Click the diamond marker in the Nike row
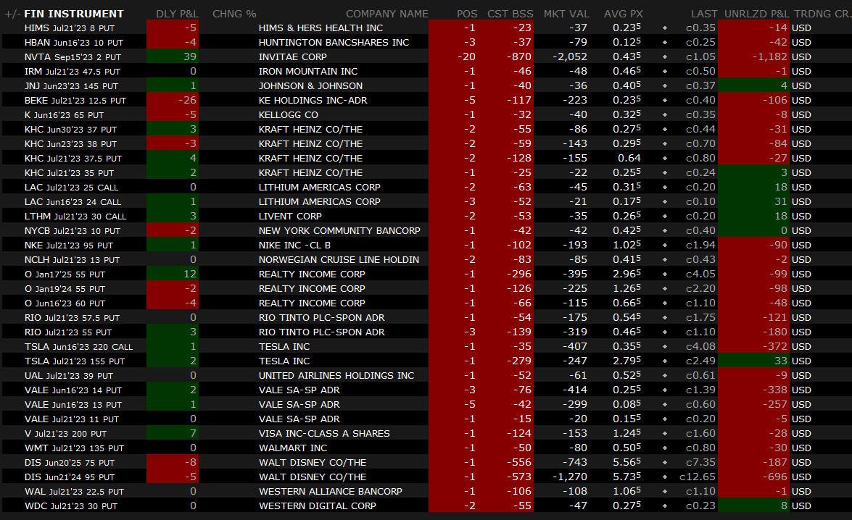This screenshot has height=520, width=852. 664,246
